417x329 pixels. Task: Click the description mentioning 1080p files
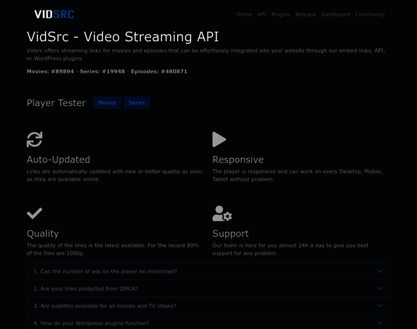click(x=113, y=249)
